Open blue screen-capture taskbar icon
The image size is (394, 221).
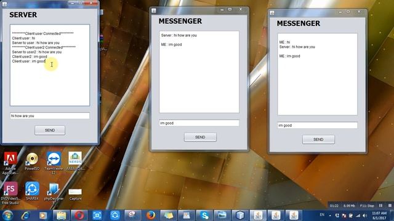coord(97,215)
